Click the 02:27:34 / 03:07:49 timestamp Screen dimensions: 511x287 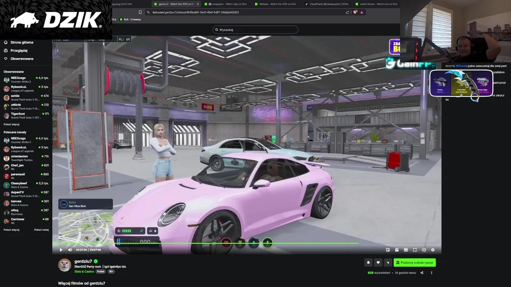[x=88, y=250]
